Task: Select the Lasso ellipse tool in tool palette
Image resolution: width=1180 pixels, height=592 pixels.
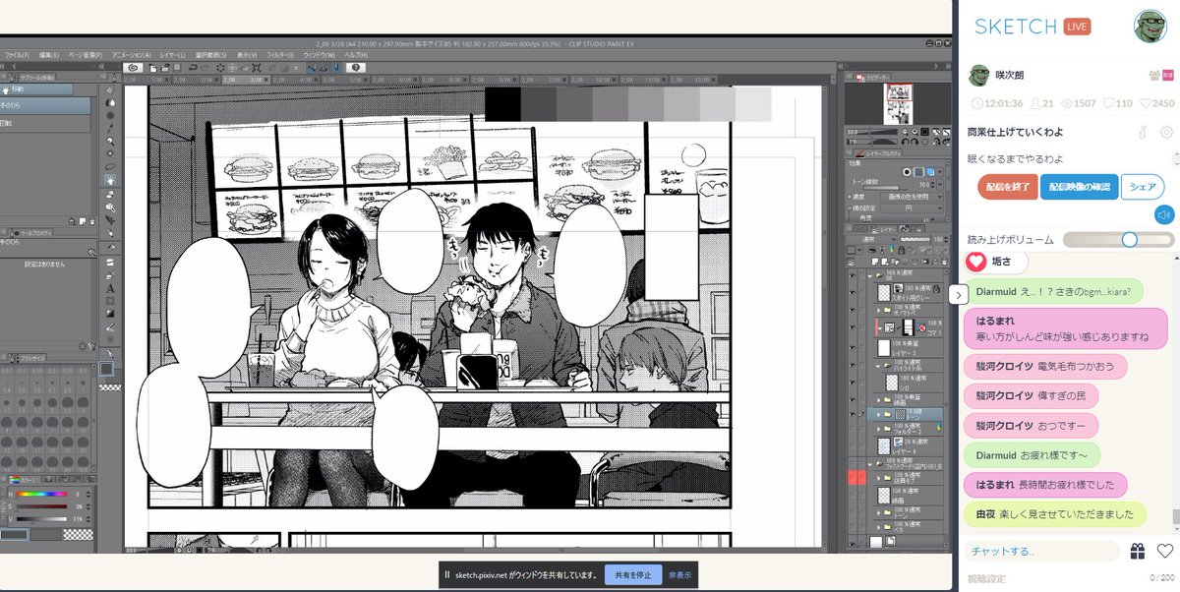Action: point(110,166)
